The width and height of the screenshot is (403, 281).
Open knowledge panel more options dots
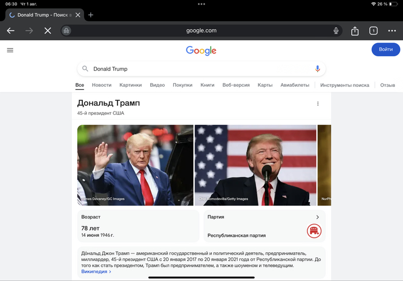318,103
